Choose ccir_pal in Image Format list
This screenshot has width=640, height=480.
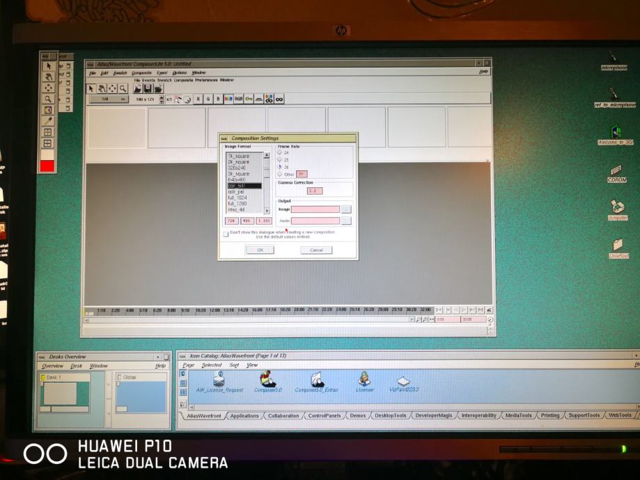[244, 192]
